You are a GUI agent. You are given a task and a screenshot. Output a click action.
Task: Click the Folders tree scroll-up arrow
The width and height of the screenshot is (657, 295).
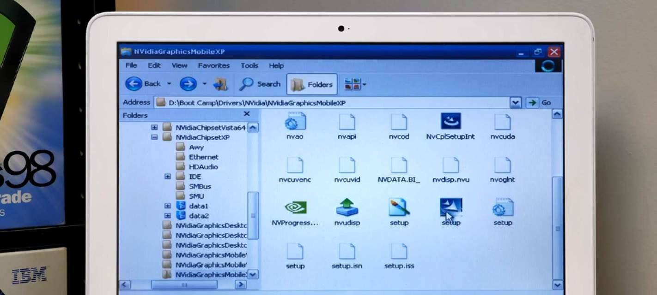253,128
